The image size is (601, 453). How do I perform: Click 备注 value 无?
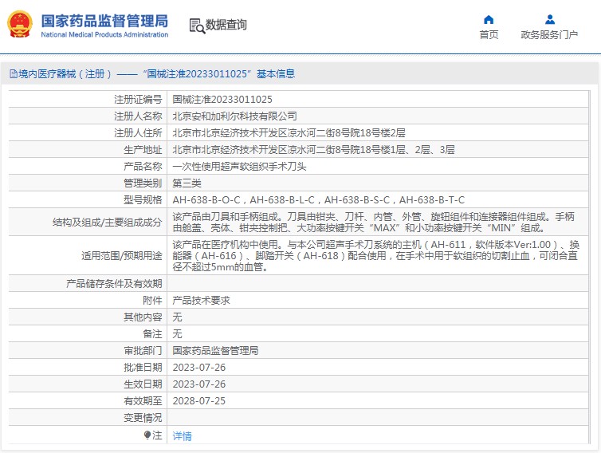[x=177, y=333]
